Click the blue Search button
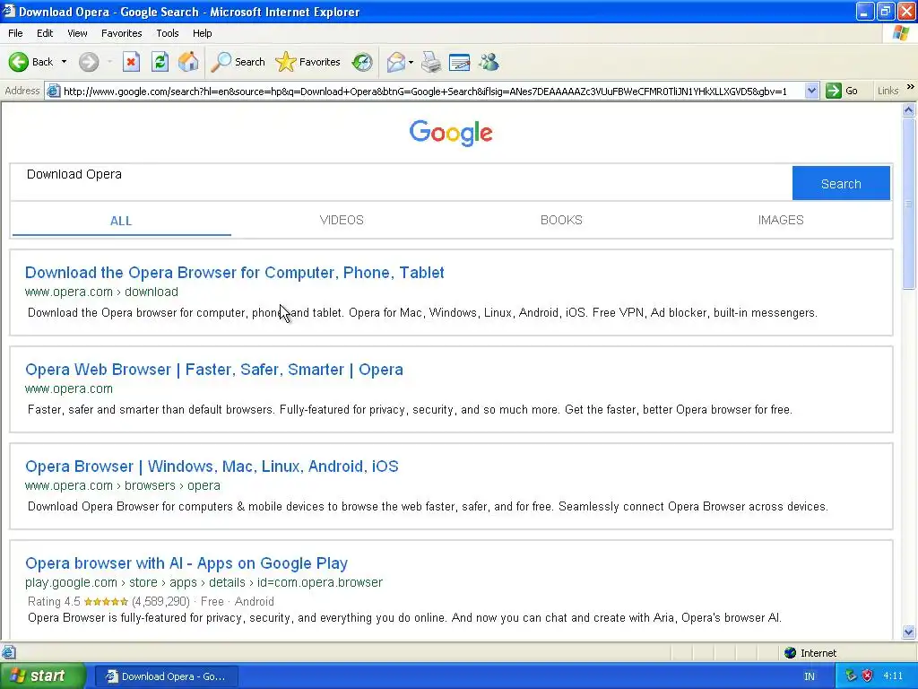Viewport: 918px width, 689px height. pos(841,183)
